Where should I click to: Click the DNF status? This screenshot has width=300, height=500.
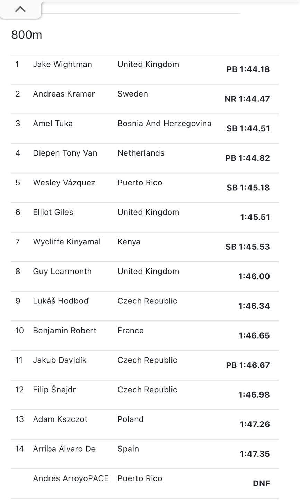click(261, 483)
